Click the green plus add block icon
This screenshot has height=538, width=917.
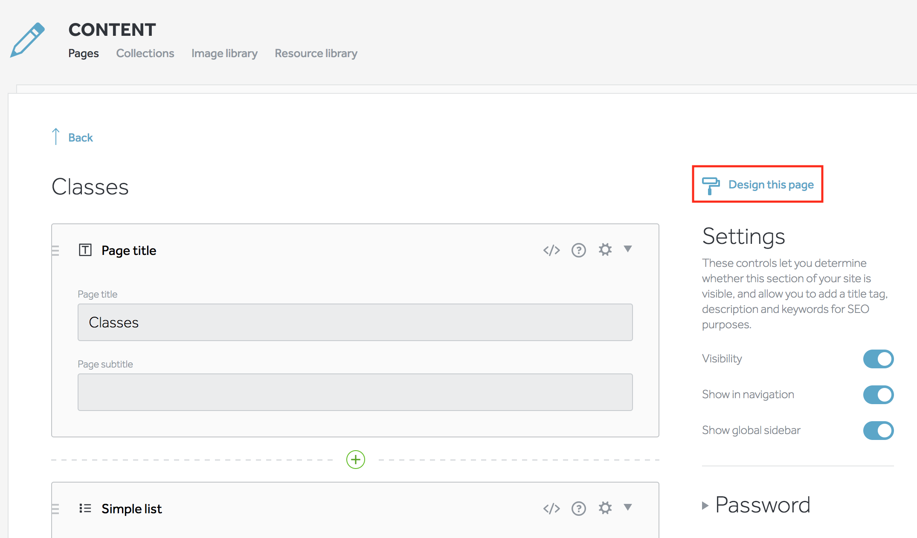click(x=355, y=460)
